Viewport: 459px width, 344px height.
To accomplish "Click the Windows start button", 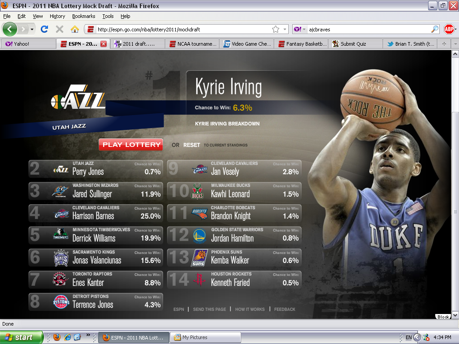I will 22,337.
